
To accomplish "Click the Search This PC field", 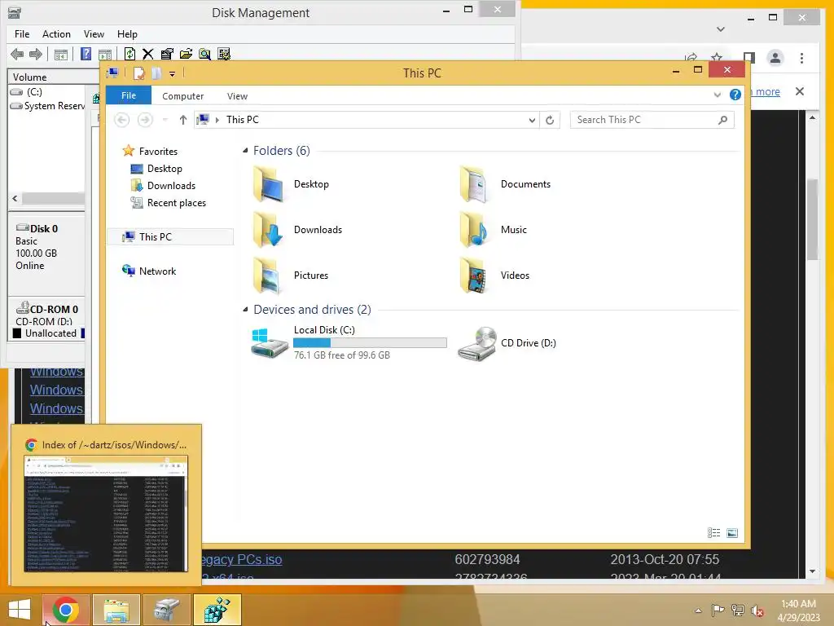I will click(x=652, y=120).
